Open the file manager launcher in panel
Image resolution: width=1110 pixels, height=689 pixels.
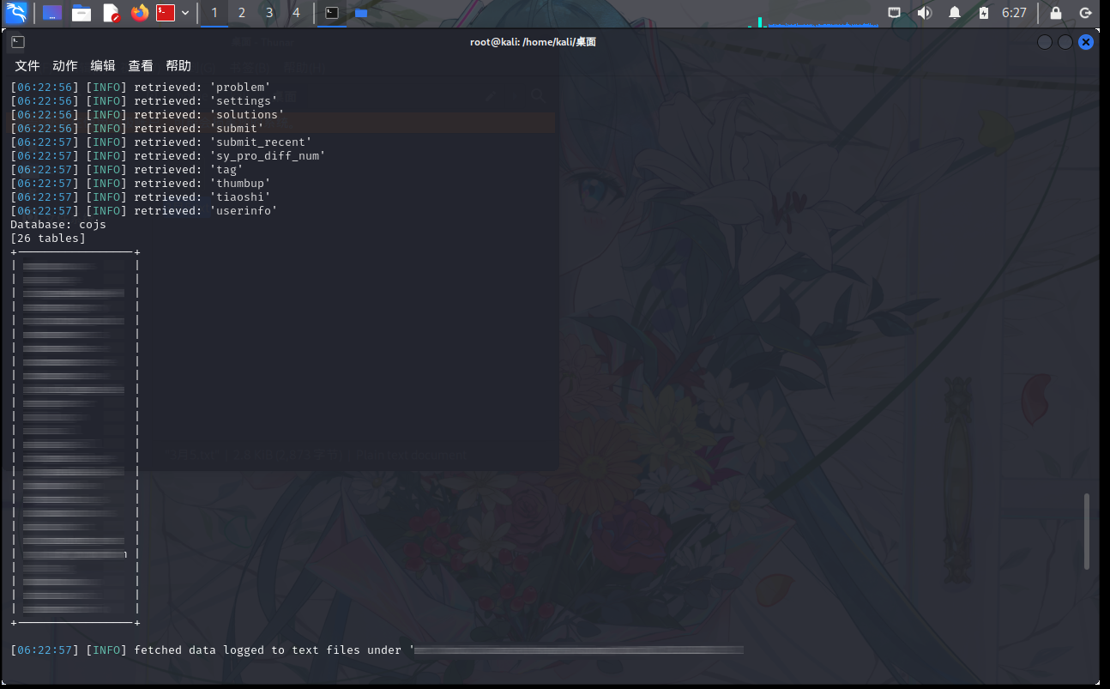point(81,13)
